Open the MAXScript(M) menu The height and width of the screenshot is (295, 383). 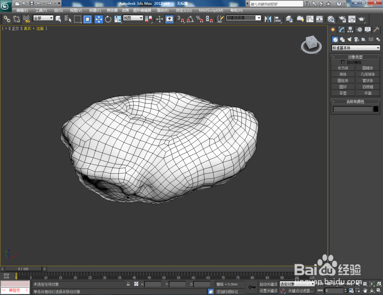[211, 10]
